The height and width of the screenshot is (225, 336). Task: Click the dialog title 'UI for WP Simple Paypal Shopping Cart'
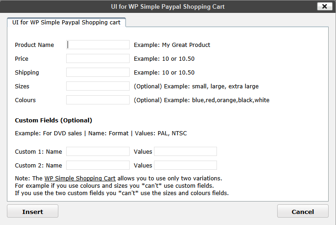(168, 6)
